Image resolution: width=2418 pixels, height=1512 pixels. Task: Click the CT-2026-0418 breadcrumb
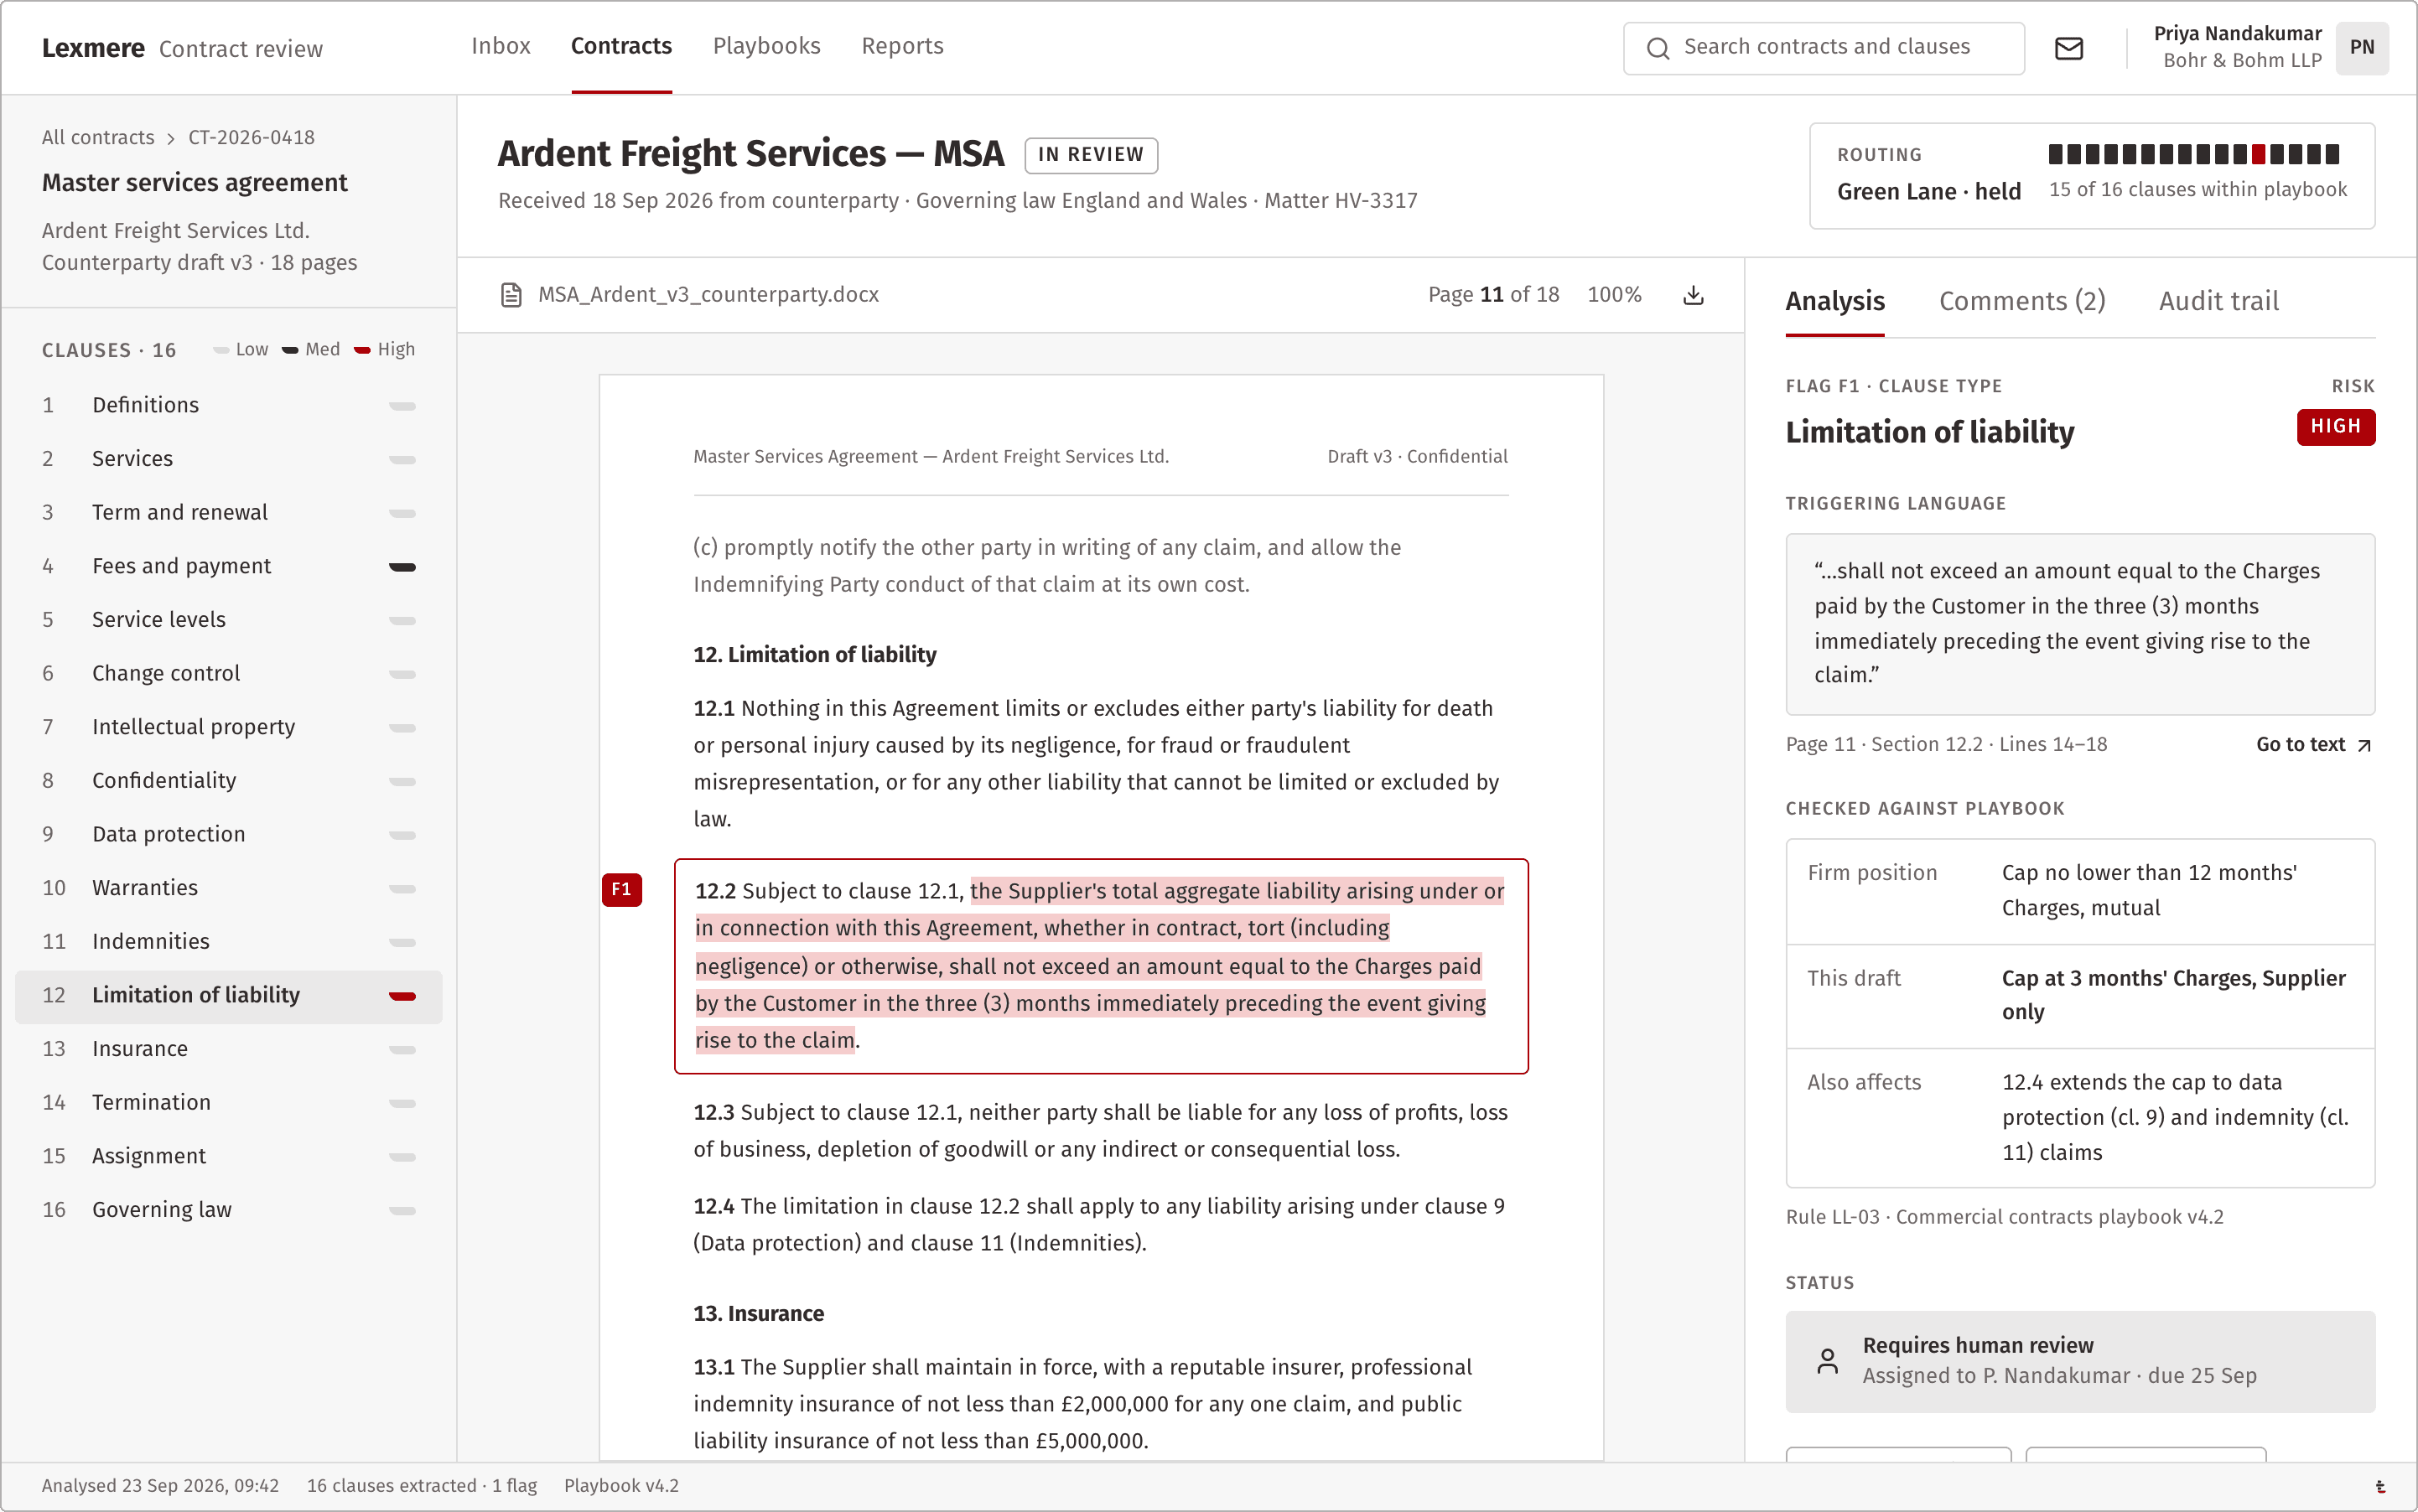[251, 138]
